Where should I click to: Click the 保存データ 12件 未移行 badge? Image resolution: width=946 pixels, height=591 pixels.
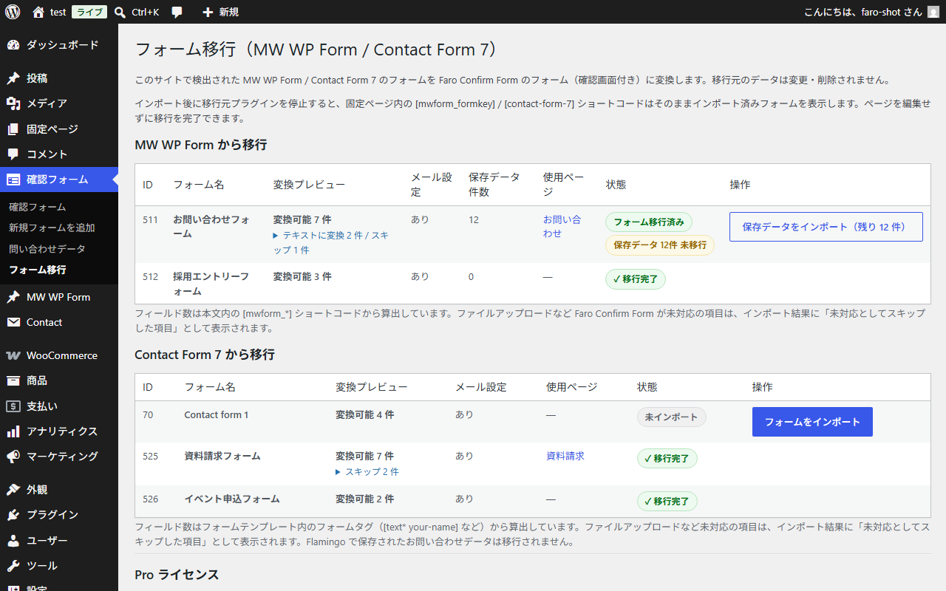tap(660, 245)
